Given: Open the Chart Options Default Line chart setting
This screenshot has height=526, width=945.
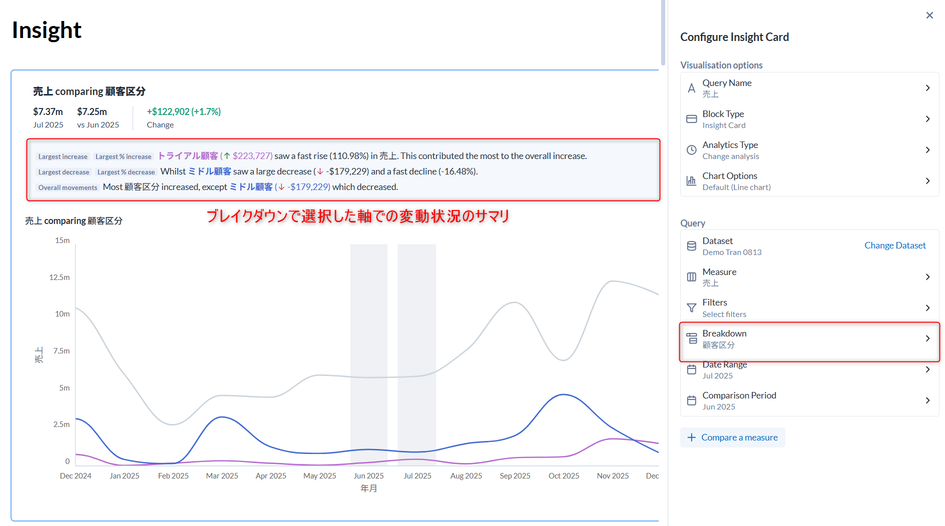Looking at the screenshot, I should (809, 181).
